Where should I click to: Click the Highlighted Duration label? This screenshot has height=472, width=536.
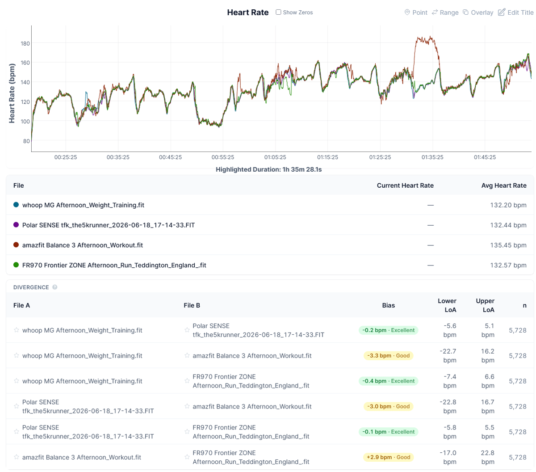(x=269, y=169)
